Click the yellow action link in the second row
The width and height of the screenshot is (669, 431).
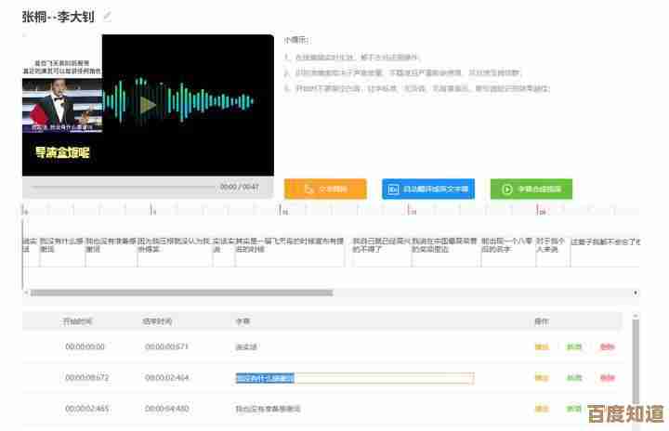point(542,378)
